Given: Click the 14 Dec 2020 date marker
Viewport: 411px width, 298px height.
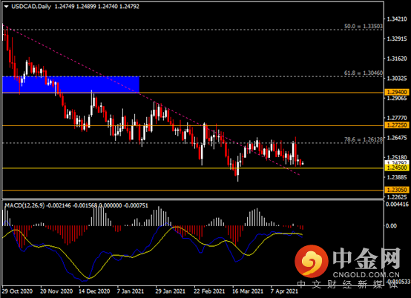Looking at the screenshot, I should pyautogui.click(x=94, y=291).
